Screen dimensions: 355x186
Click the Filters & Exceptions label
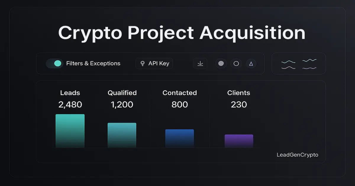93,63
